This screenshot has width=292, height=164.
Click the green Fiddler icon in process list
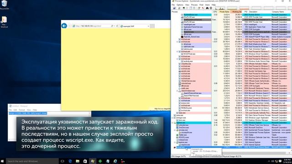click(177, 135)
